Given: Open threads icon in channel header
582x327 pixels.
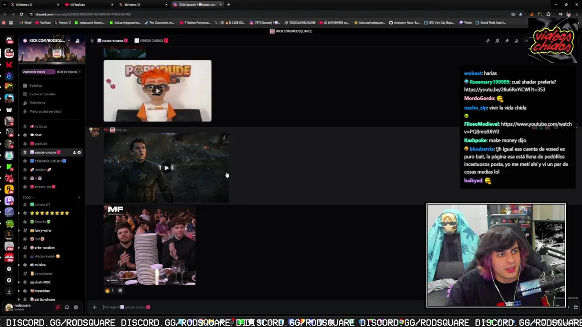Looking at the screenshot, I should tap(487, 41).
